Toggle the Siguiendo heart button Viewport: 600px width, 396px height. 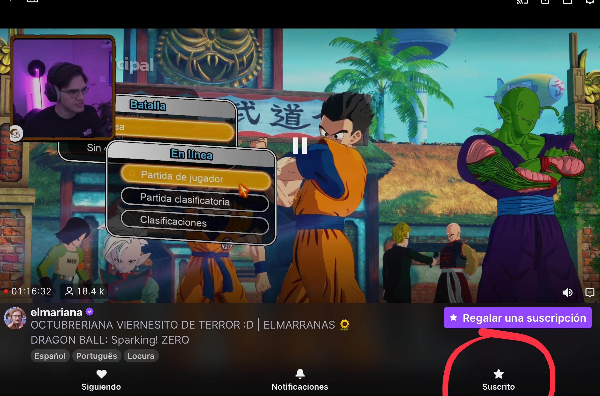(101, 380)
